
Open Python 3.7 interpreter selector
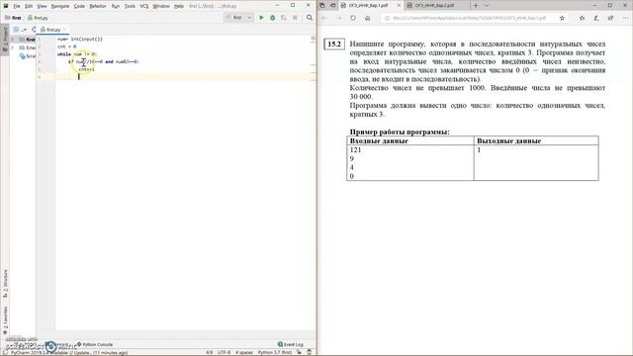[275, 352]
